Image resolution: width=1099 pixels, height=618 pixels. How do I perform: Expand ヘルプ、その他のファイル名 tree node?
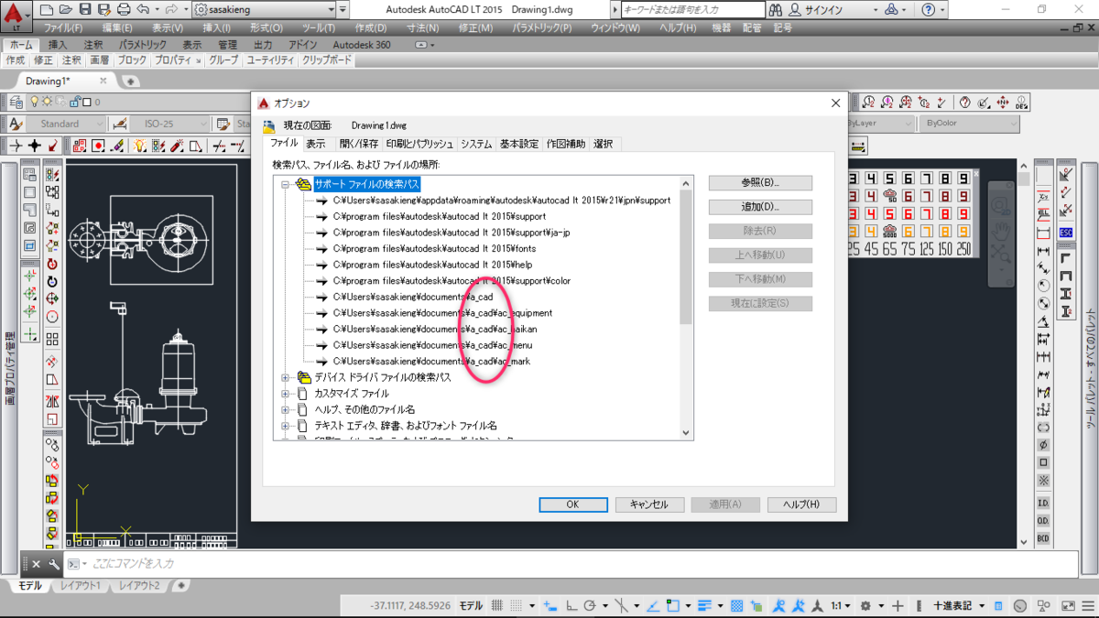(x=285, y=409)
